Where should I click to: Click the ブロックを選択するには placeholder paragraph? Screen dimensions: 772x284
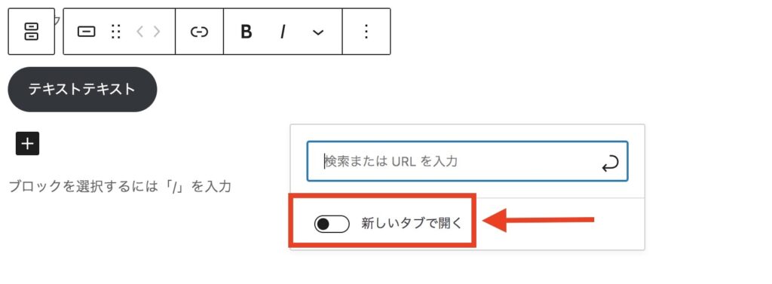click(x=120, y=187)
